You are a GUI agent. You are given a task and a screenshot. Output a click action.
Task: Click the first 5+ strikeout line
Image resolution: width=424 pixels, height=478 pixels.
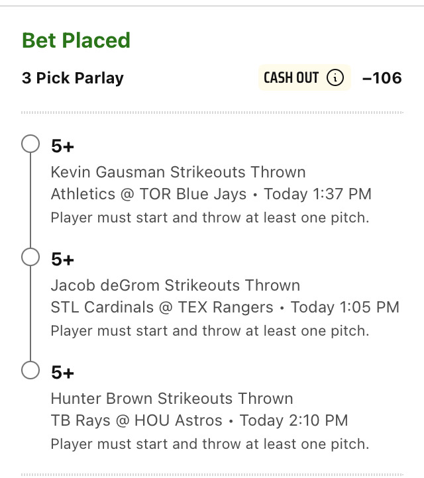click(62, 146)
